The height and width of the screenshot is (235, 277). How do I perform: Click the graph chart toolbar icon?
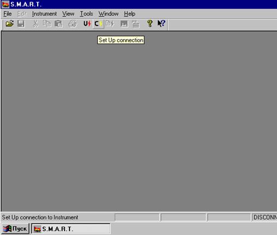pyautogui.click(x=124, y=24)
